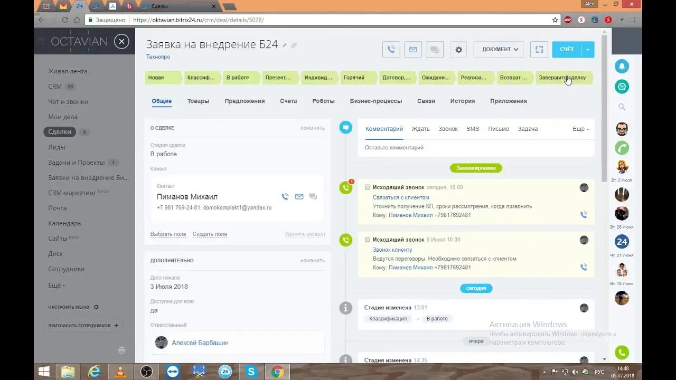Click Создать поле link
Image resolution: width=676 pixels, height=380 pixels.
[210, 234]
